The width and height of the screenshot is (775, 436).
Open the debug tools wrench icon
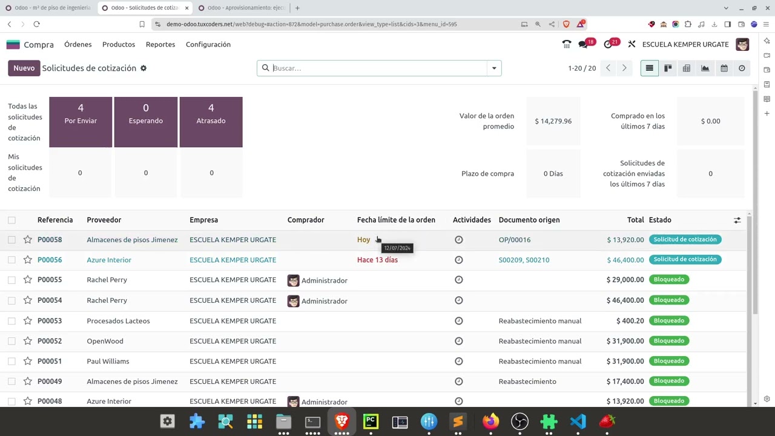pos(632,44)
